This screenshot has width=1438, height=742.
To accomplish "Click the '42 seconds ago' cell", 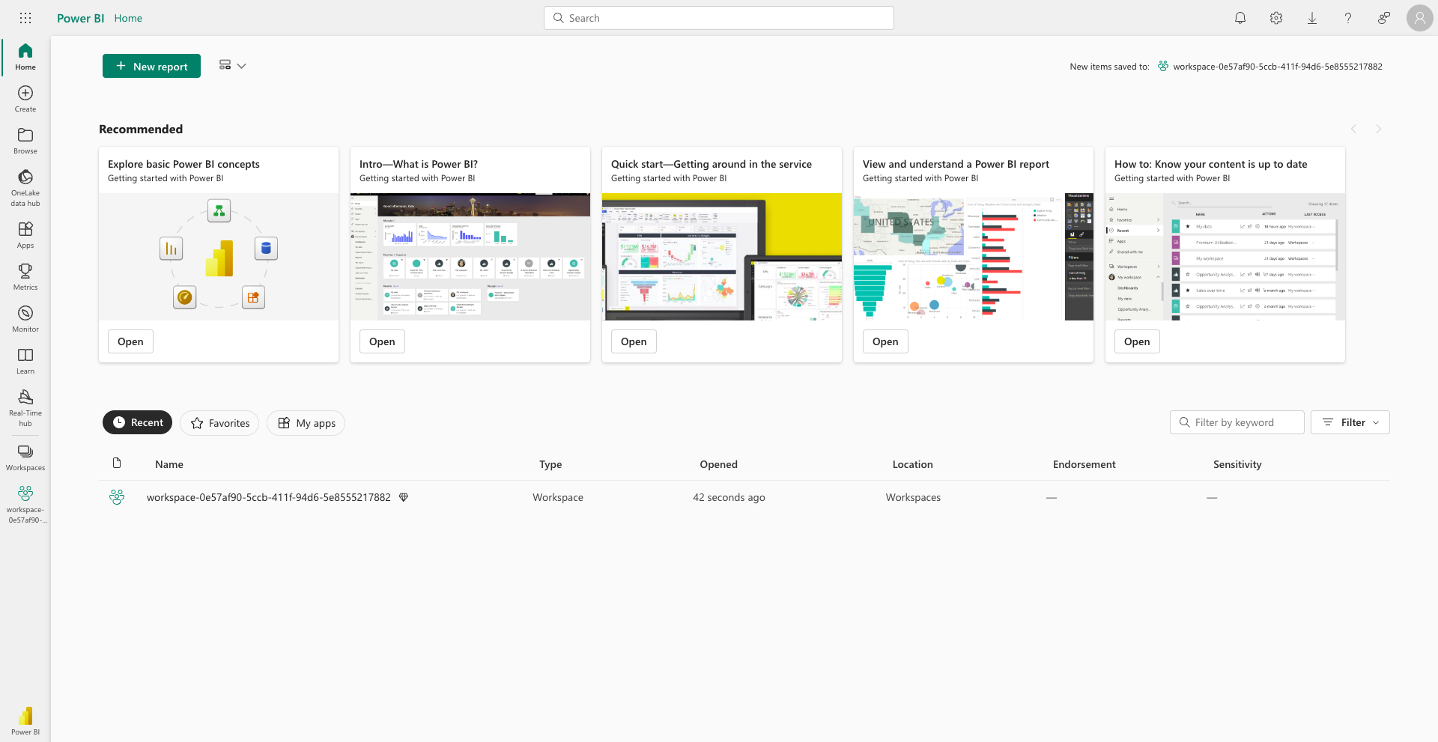I will point(729,497).
